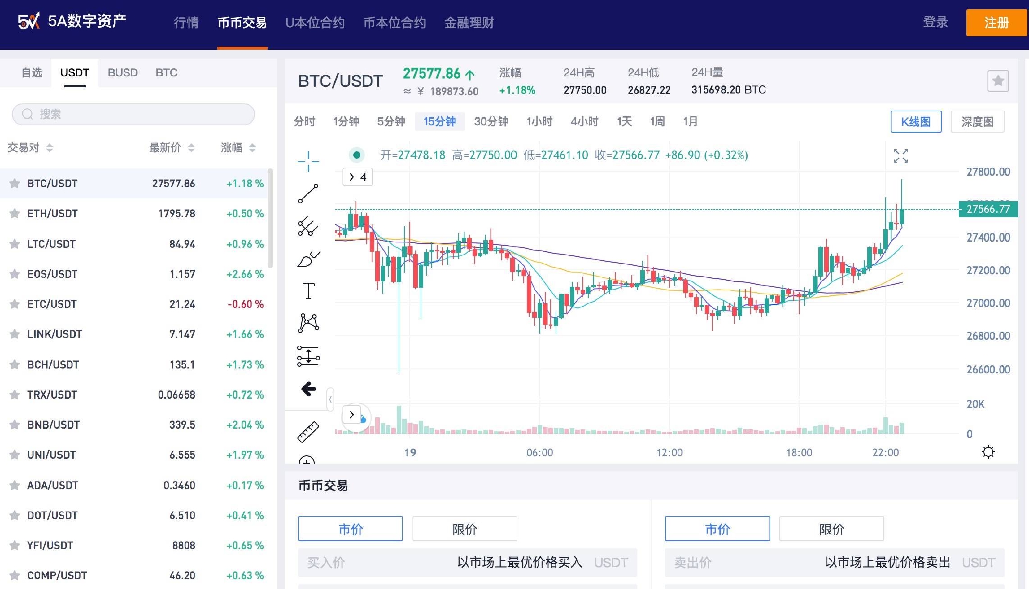The image size is (1029, 589).
Task: Enter fullscreen chart mode
Action: [901, 156]
